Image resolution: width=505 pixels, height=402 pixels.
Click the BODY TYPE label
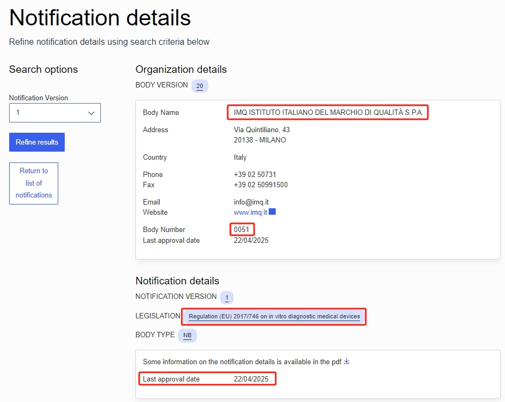point(155,335)
